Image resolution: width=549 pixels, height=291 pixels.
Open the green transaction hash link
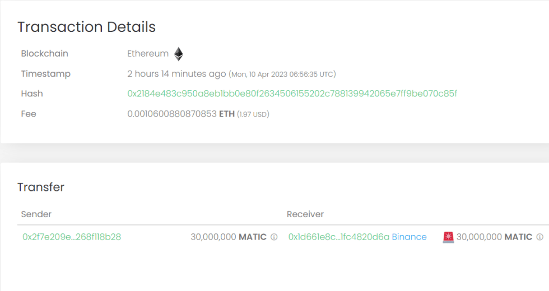(x=292, y=93)
